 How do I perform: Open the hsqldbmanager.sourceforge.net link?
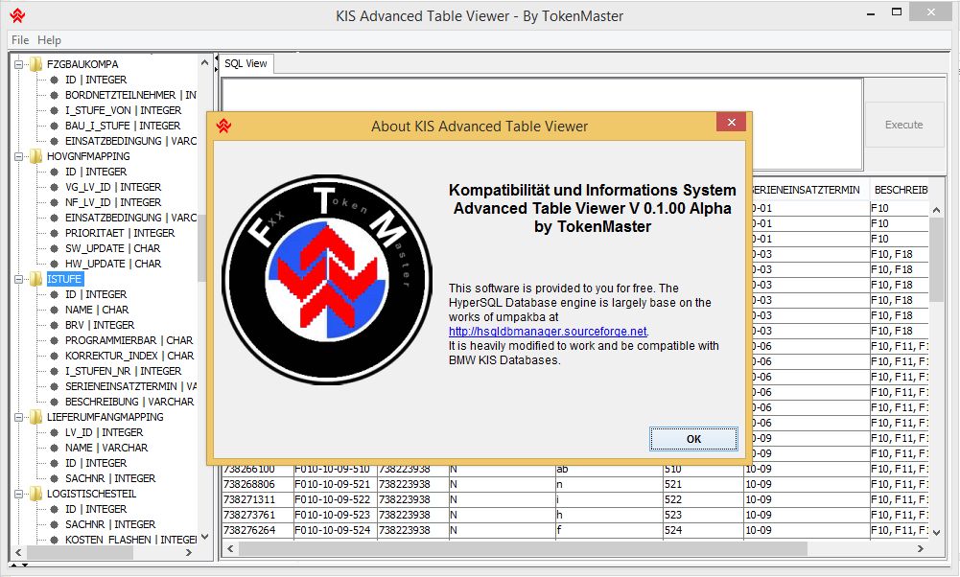coord(548,332)
